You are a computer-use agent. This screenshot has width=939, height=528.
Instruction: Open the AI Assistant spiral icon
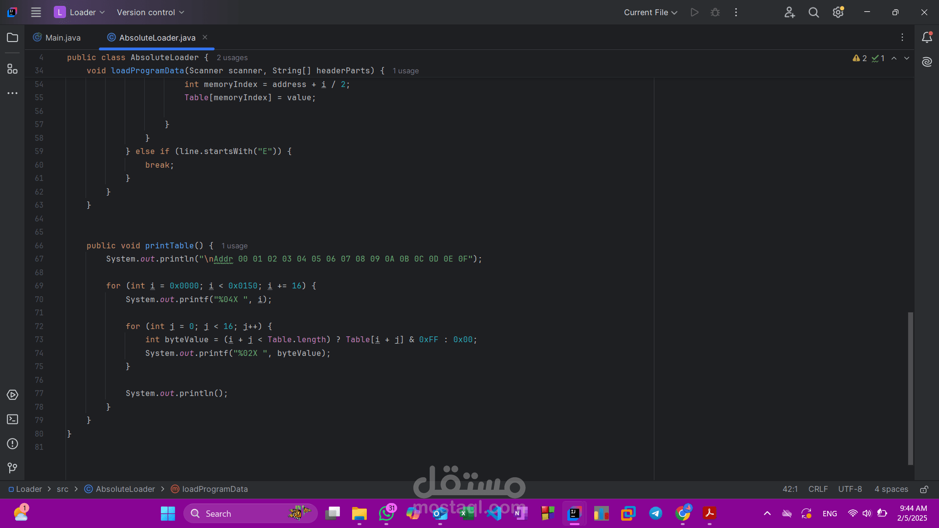(x=927, y=62)
